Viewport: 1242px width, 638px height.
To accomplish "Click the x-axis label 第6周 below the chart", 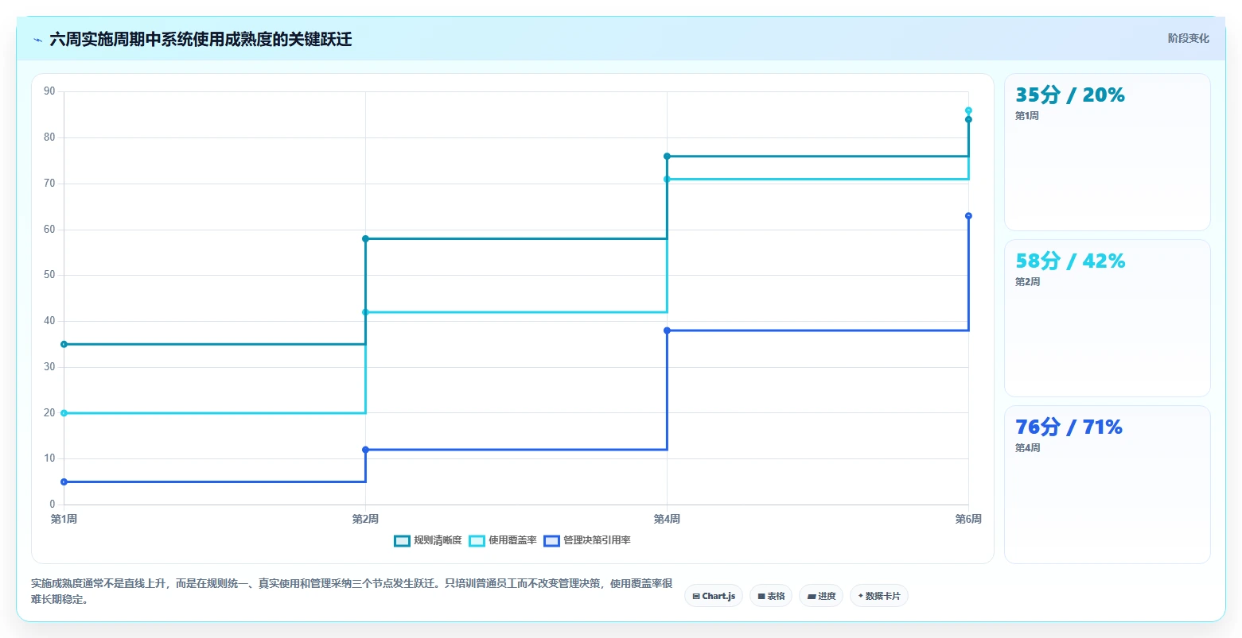I will 968,519.
